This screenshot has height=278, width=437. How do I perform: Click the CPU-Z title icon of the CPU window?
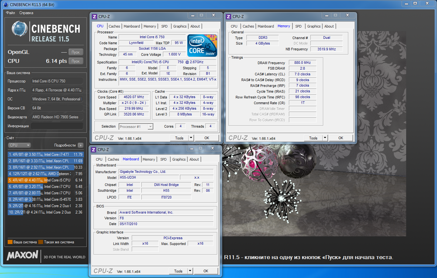click(x=94, y=17)
